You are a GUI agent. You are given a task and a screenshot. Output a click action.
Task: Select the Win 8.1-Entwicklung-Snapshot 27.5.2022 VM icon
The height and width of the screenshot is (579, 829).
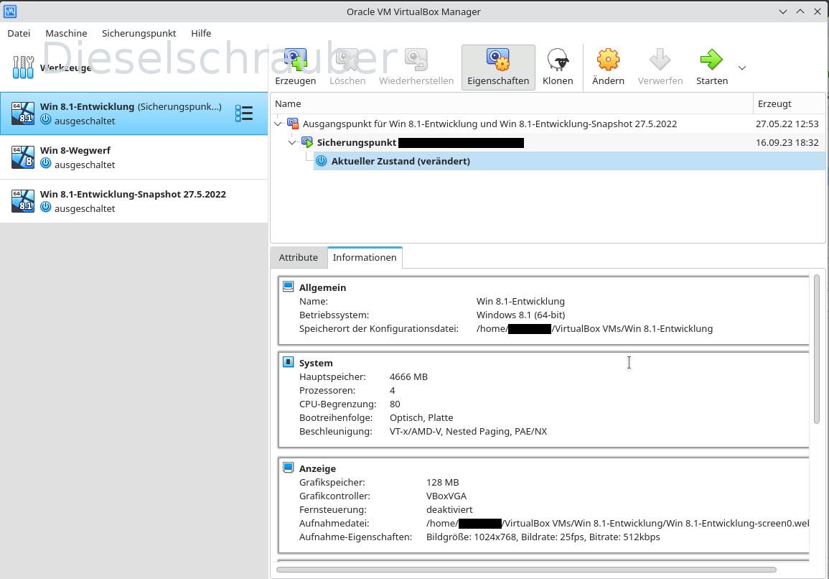point(23,201)
